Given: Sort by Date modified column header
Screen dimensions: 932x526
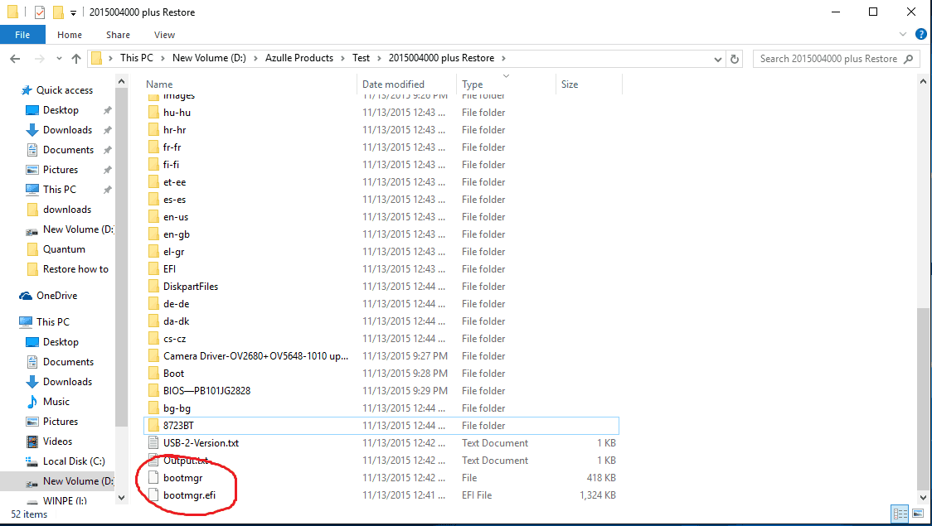Looking at the screenshot, I should coord(393,84).
